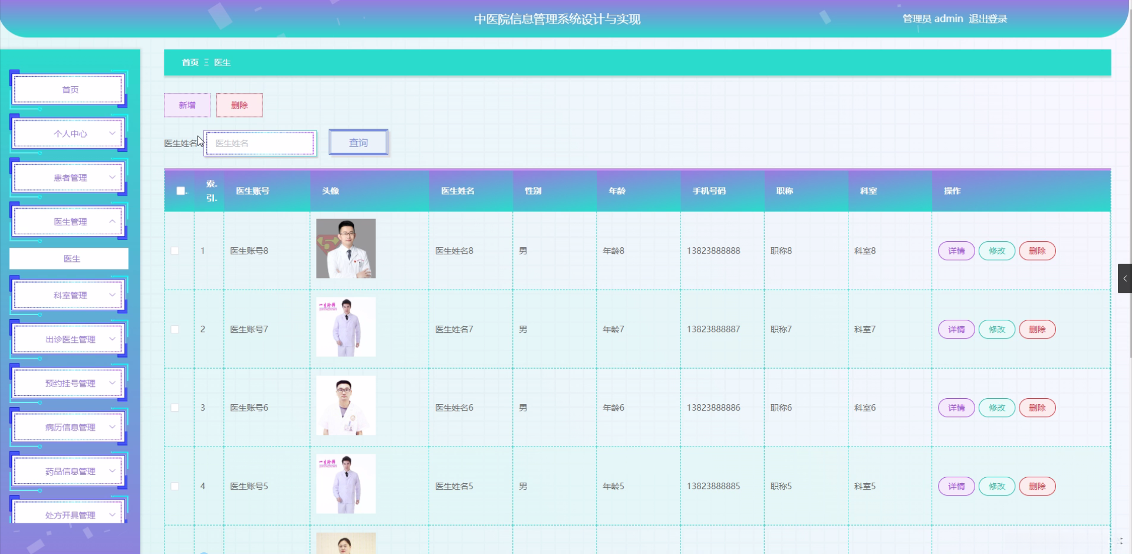1132x554 pixels.
Task: Check the checkbox for row 医生账号6
Action: 175,408
